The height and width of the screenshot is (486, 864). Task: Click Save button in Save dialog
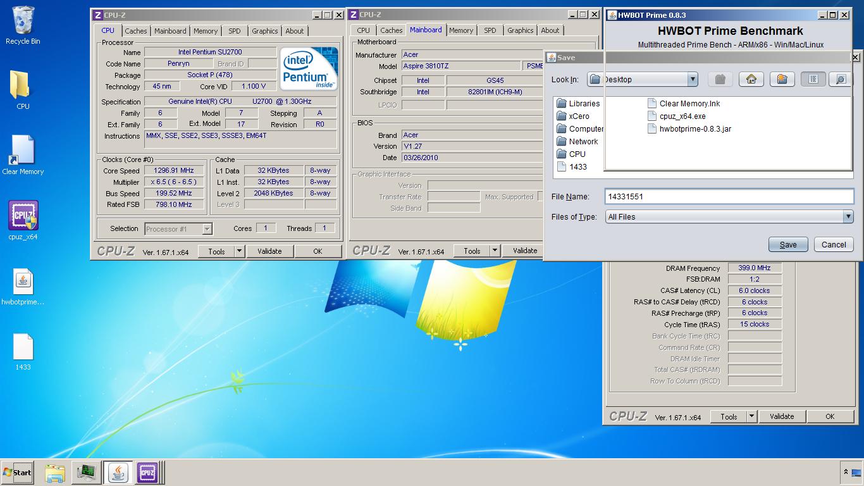coord(788,245)
